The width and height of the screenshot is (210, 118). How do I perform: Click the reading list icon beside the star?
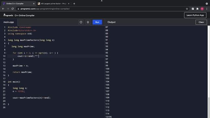click(193, 9)
